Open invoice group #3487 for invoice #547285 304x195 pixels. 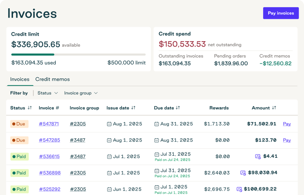(x=77, y=140)
